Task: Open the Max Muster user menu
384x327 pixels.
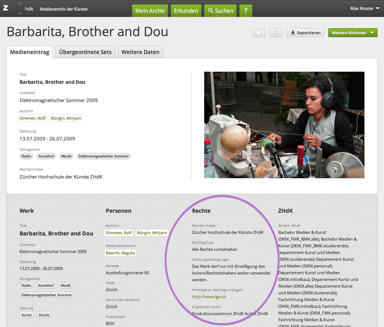Action: pyautogui.click(x=364, y=9)
